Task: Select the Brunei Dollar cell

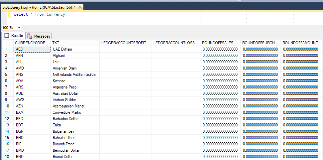Action: (62, 157)
